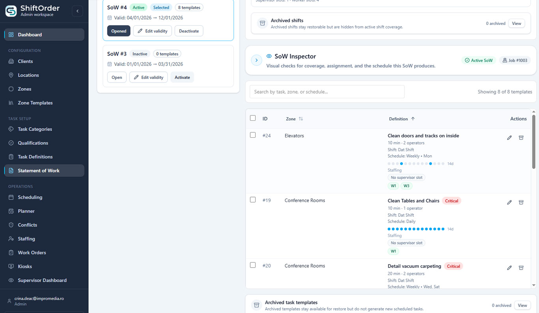The image size is (539, 313).
Task: Click the ShiftOrder logo icon
Action: pos(11,11)
